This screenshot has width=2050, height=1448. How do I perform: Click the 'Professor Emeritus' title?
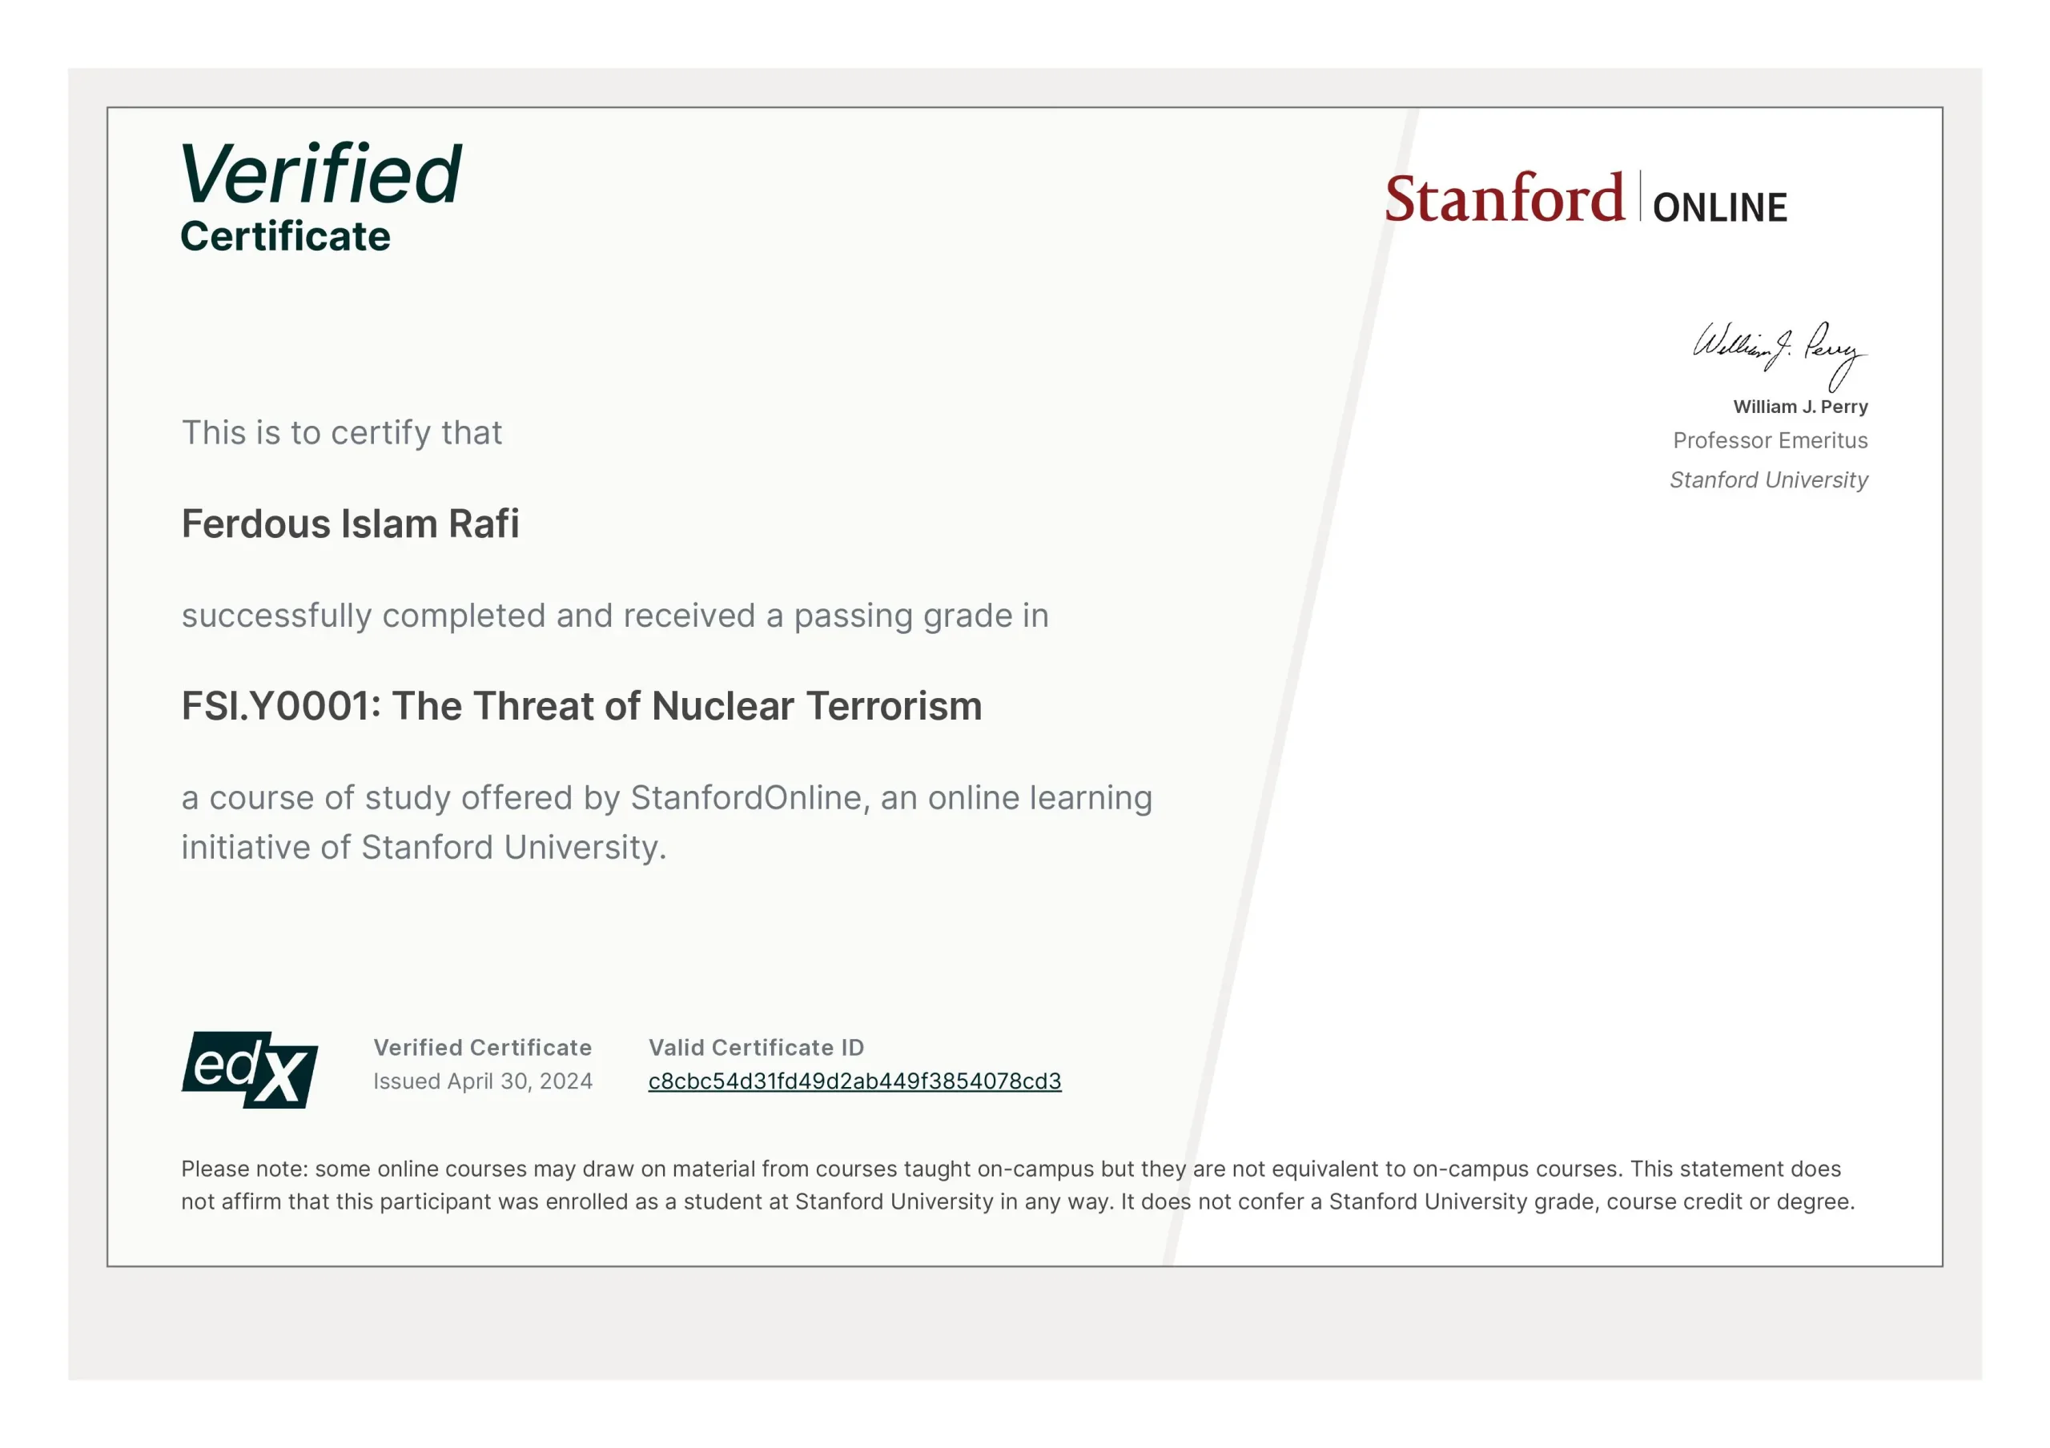[x=1770, y=440]
